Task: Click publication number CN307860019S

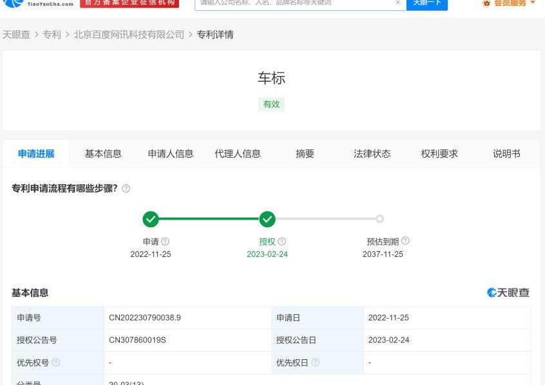Action: click(x=137, y=340)
